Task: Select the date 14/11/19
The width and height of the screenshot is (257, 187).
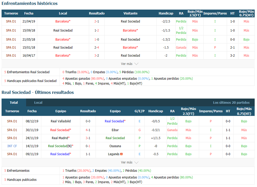Action: click(x=32, y=146)
